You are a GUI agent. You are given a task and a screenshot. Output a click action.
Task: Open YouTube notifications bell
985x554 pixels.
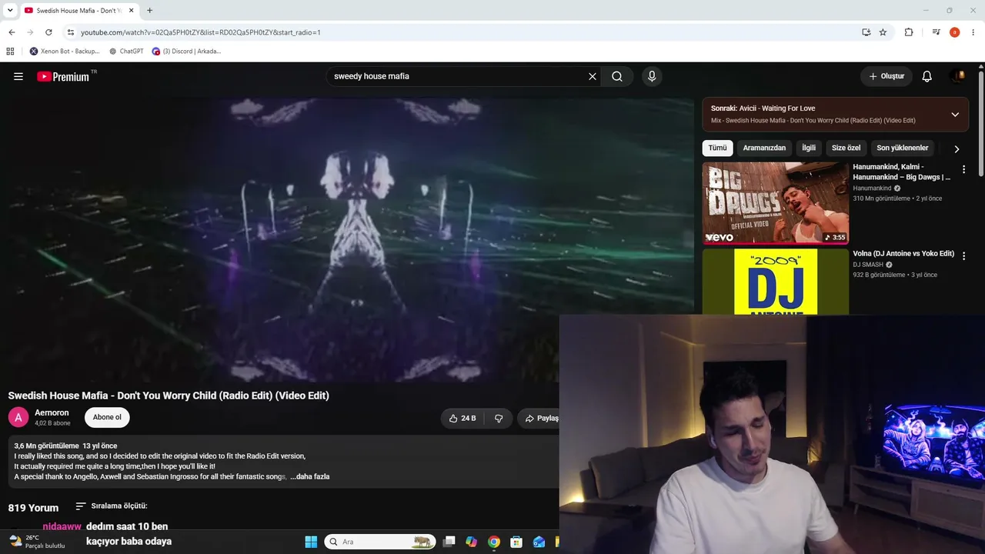[927, 76]
